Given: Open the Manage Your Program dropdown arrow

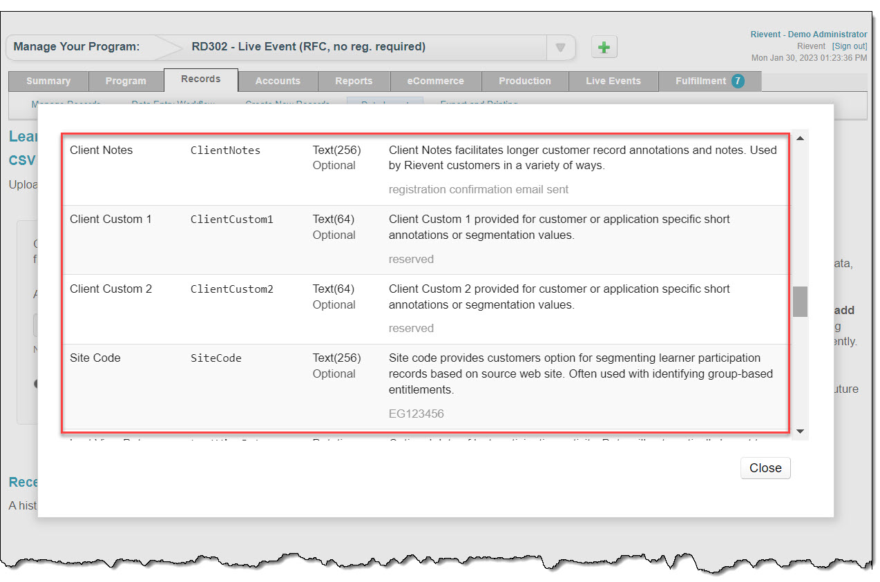Looking at the screenshot, I should [561, 47].
